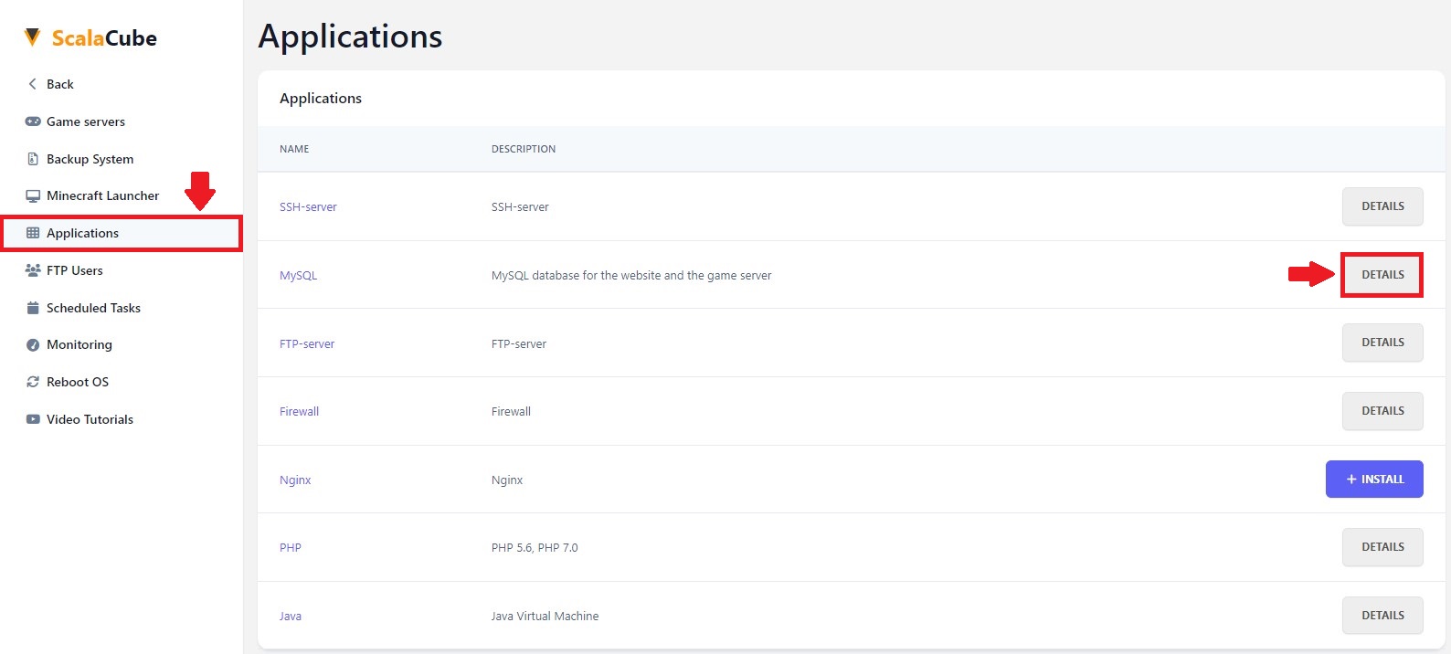The image size is (1451, 654).
Task: Click the large Applications page heading
Action: 351,37
